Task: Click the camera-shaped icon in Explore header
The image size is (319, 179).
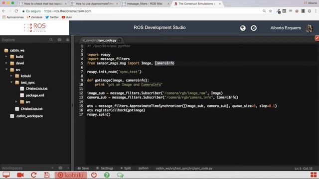Action: tap(59, 40)
